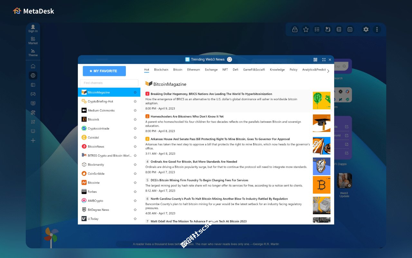412x258 pixels.
Task: Open Homeschoolers Are Bitcoiners article
Action: (187, 116)
